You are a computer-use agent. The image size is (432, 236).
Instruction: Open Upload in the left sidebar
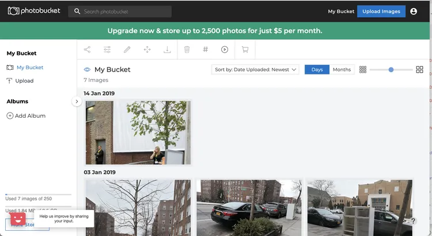coord(24,81)
